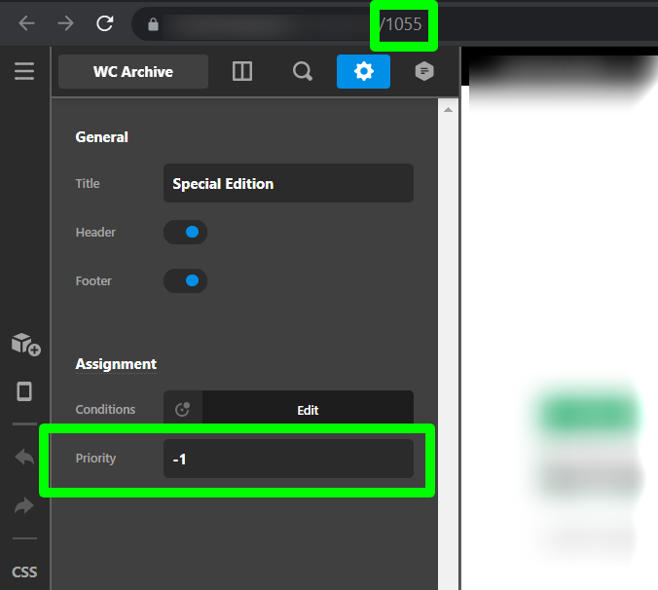Click the Title field containing Special Edition

(x=288, y=183)
